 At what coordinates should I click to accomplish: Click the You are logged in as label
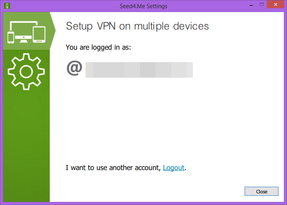pos(98,47)
